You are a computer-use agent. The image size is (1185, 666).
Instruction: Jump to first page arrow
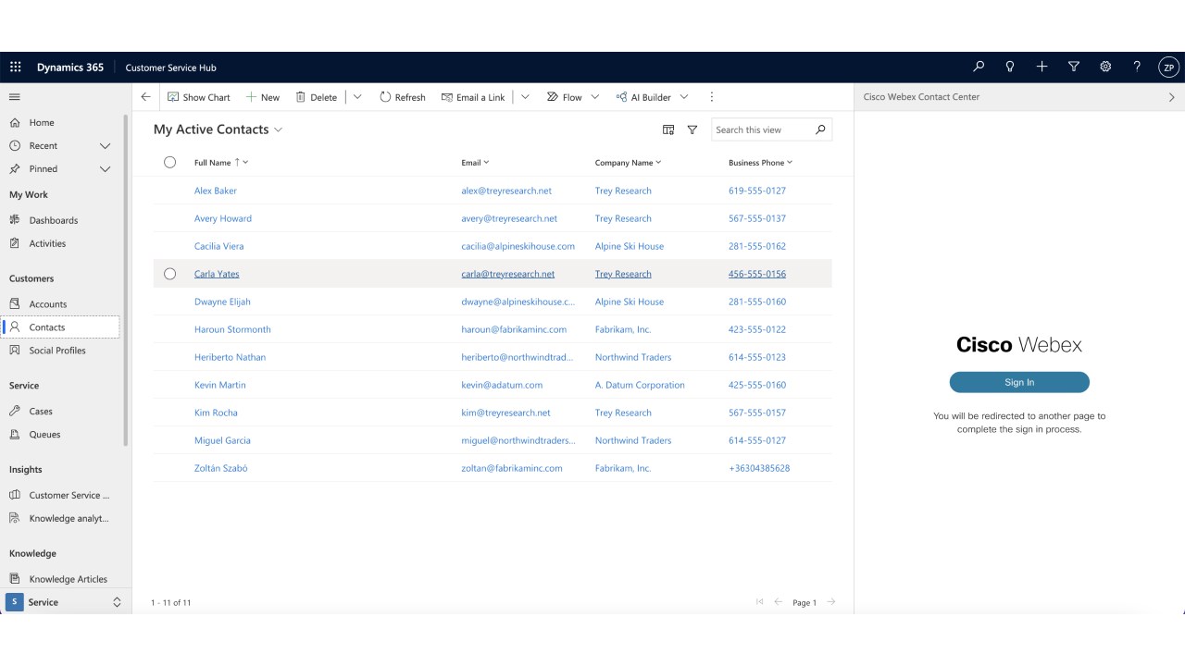point(760,602)
